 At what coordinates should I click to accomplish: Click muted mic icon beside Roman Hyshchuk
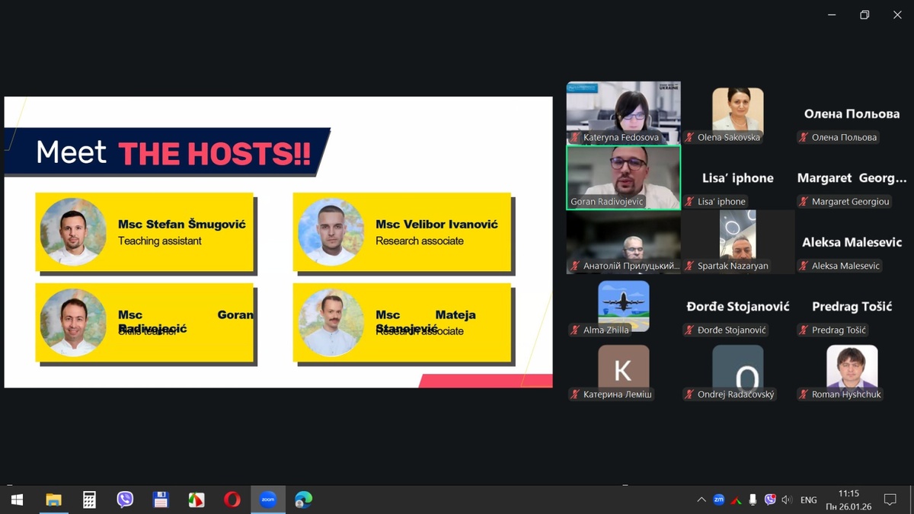tap(804, 394)
